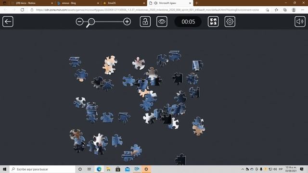The width and height of the screenshot is (308, 173).
Task: Open Microsoft Edge from taskbar
Action: [99, 169]
